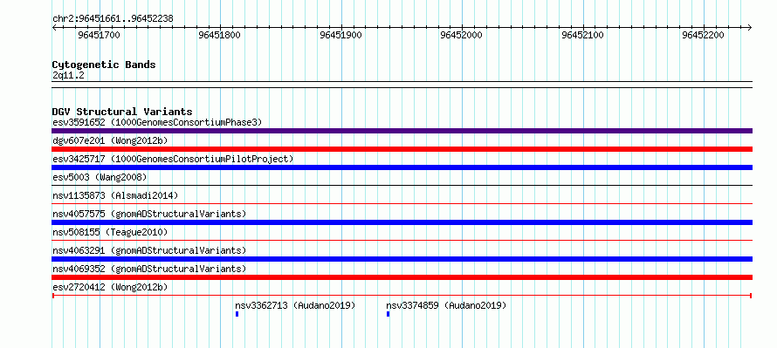777x348 pixels.
Task: Open the nsv3374859 (Audano2019) label
Action: 446,305
